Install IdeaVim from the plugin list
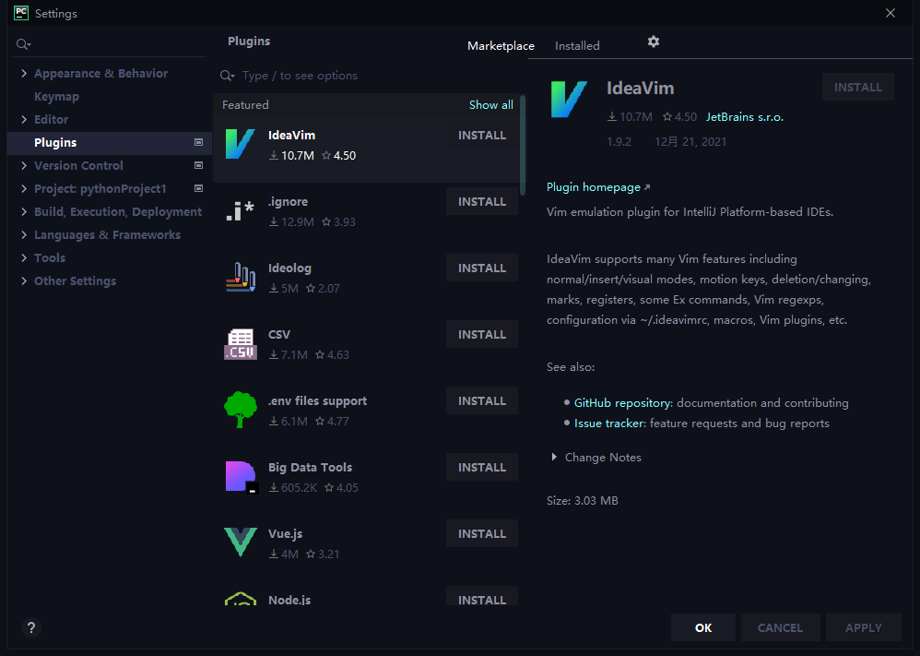Viewport: 920px width, 656px height. [482, 135]
